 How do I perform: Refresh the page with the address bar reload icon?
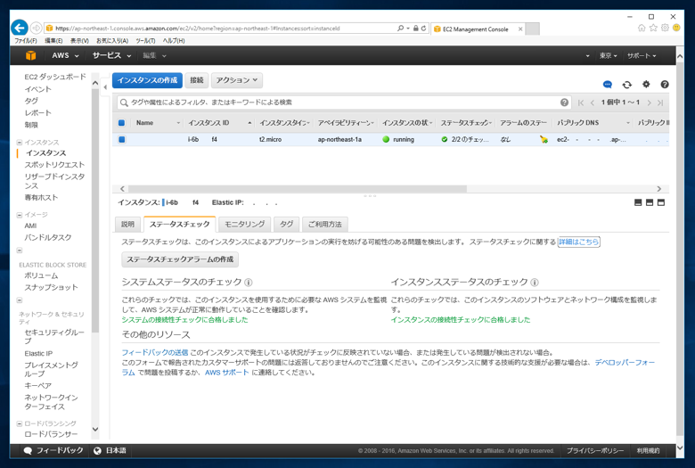(424, 28)
